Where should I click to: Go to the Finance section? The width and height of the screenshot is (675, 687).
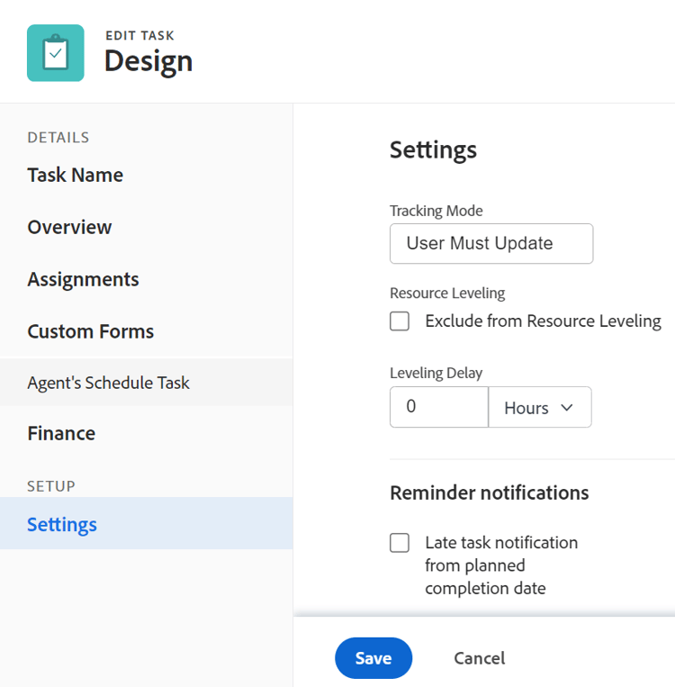point(61,433)
